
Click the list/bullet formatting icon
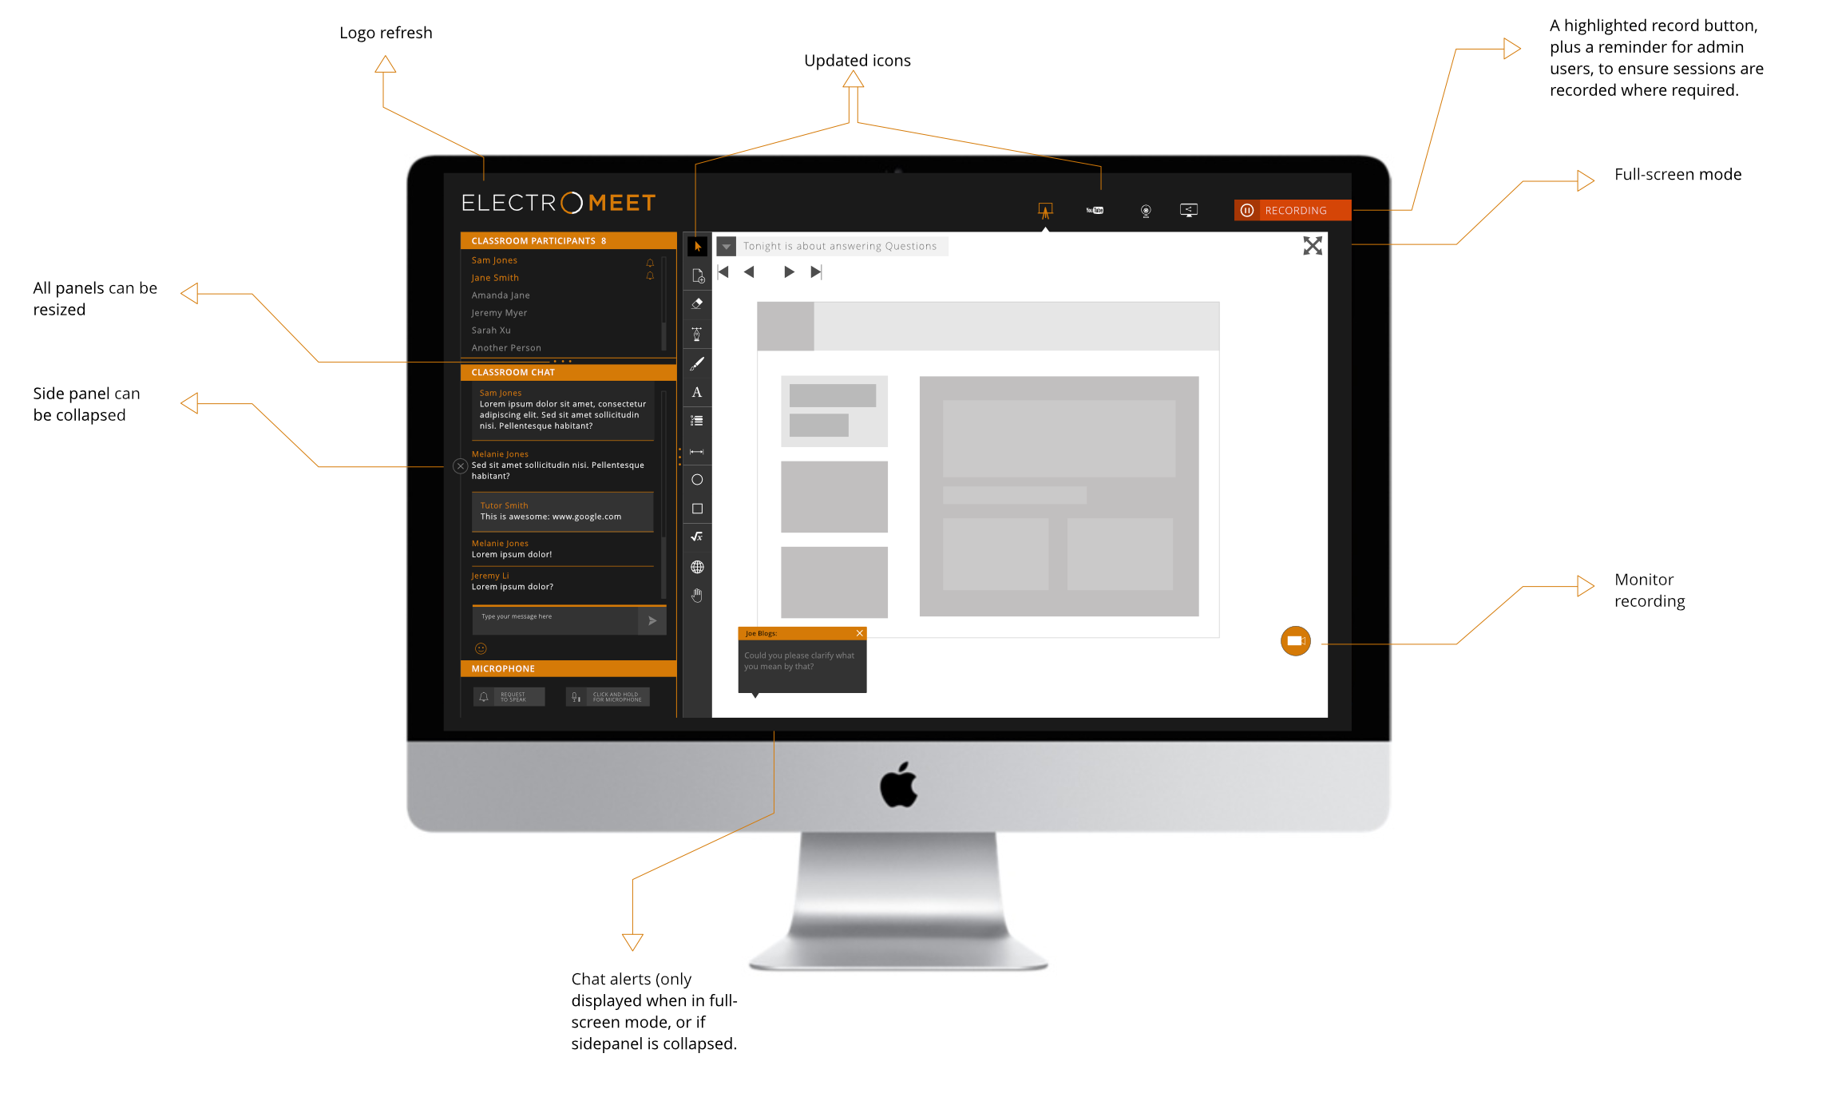698,427
